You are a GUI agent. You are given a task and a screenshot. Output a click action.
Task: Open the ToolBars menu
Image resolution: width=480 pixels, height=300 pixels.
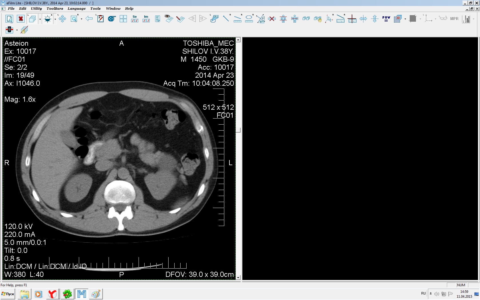[55, 9]
